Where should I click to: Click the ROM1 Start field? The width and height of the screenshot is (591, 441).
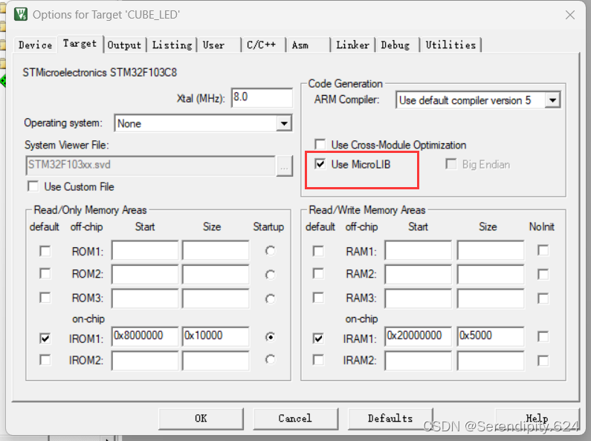click(x=145, y=250)
